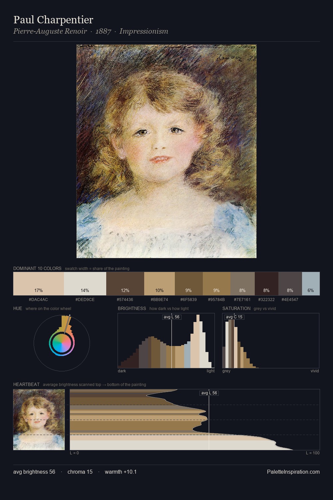Screen dimensions: 333x500
Task: Click the #322322 hex code label
Action: tap(266, 300)
